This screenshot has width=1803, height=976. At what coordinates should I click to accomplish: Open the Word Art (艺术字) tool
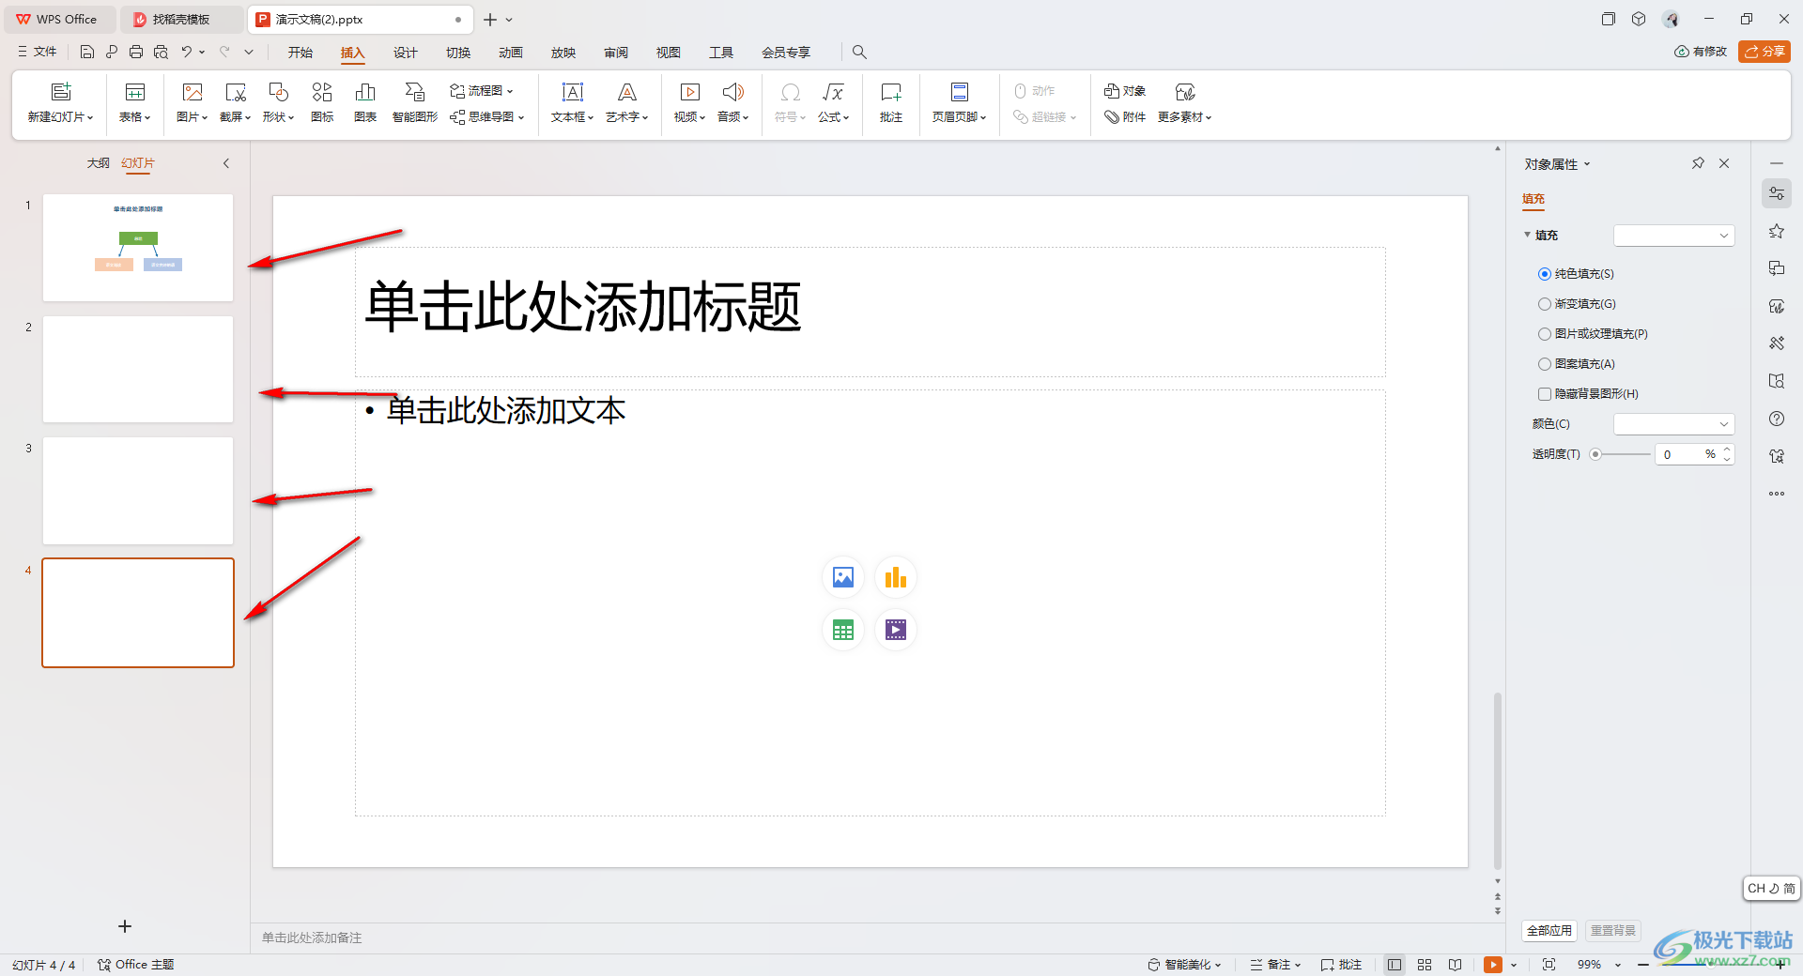click(627, 101)
